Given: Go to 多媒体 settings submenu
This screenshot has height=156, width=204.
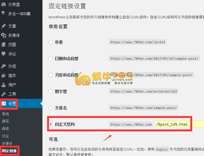Looking at the screenshot, I should (7, 143).
